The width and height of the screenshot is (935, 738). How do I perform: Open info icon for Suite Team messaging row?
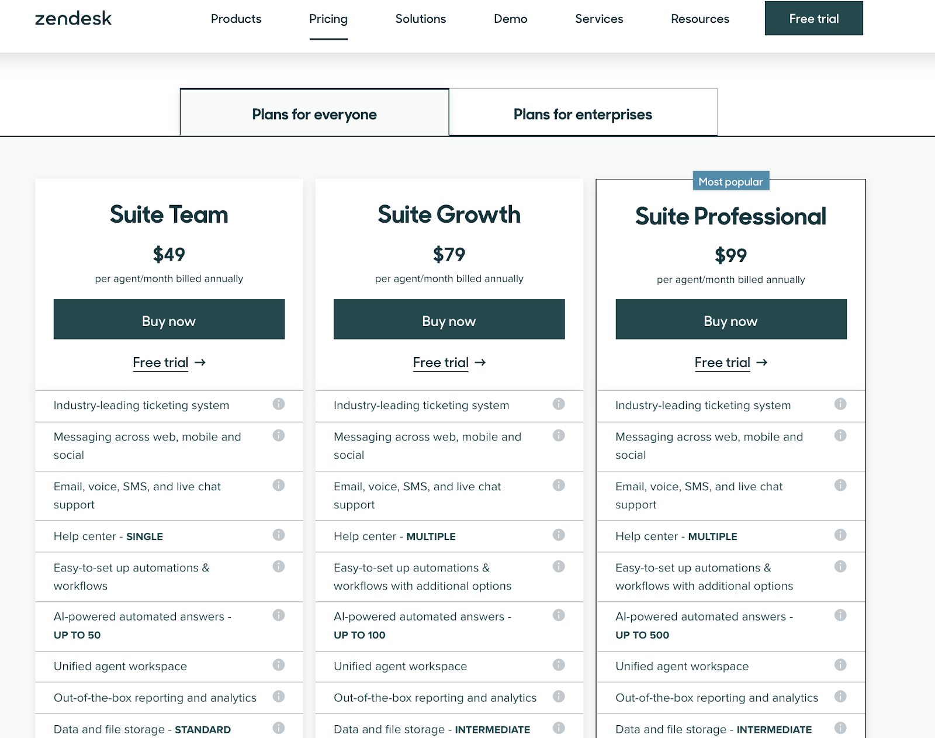click(279, 435)
